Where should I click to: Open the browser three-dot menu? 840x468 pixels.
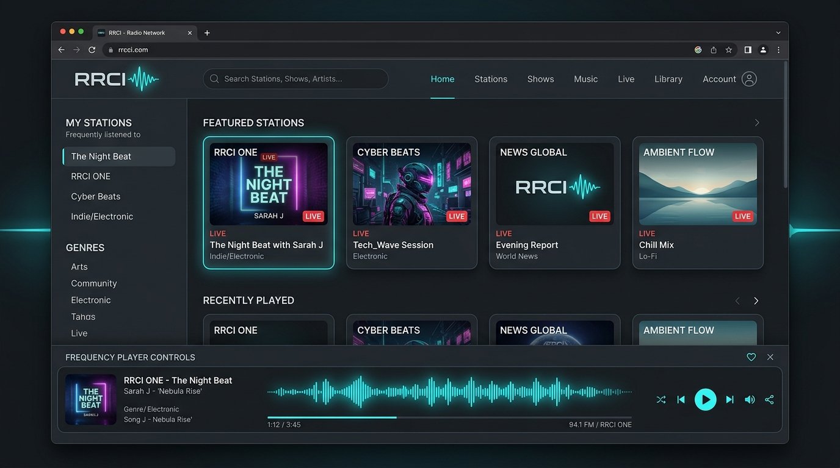click(x=778, y=50)
